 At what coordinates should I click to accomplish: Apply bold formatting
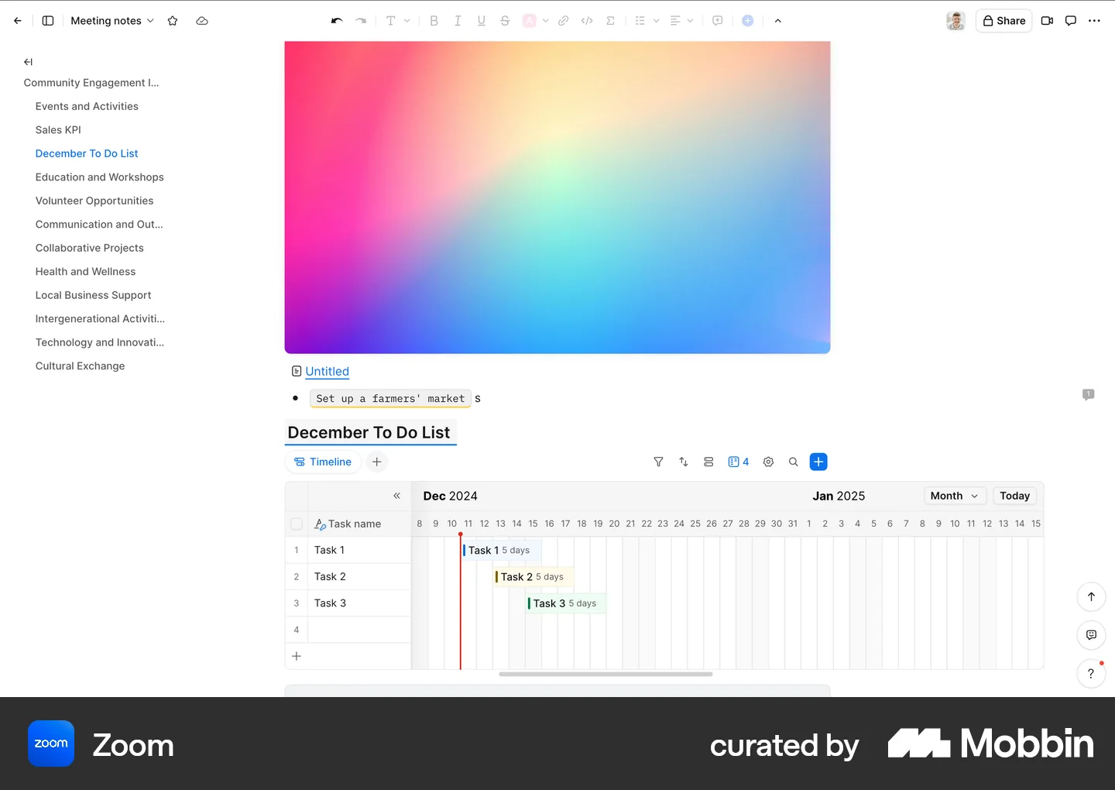tap(434, 21)
